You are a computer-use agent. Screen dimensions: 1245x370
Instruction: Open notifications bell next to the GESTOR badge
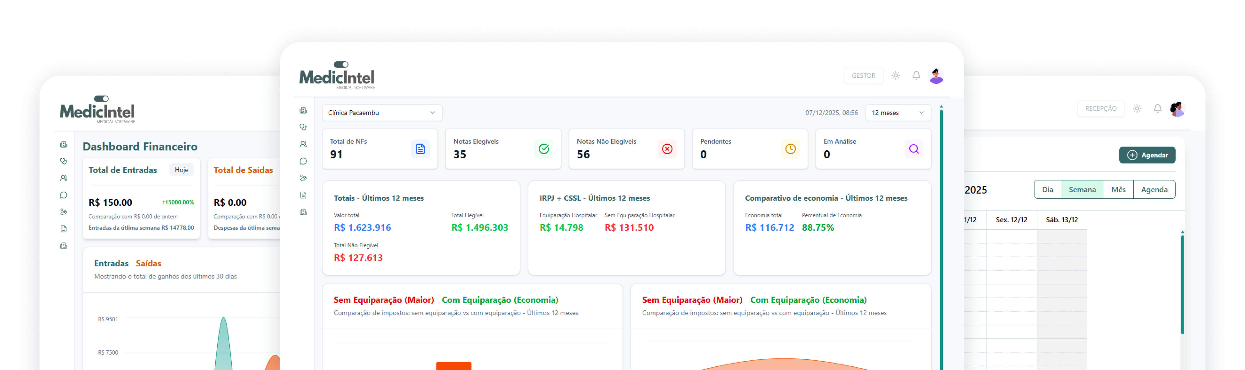pyautogui.click(x=916, y=75)
